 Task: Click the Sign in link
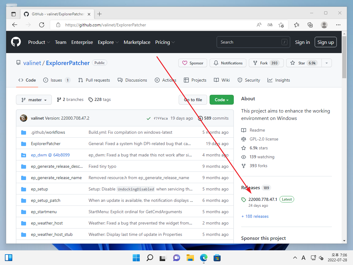[x=302, y=42]
